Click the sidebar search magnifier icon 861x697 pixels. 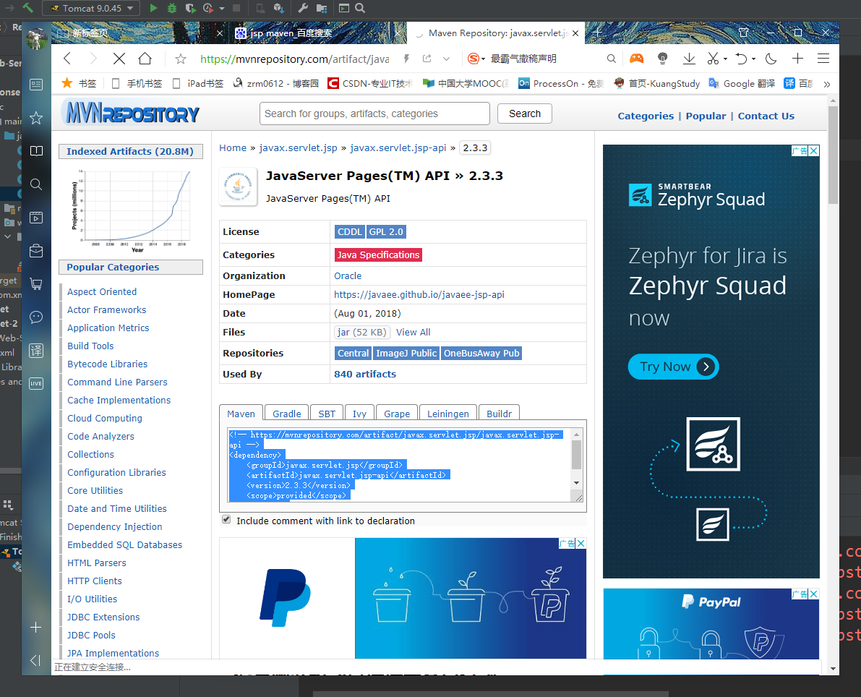click(36, 184)
